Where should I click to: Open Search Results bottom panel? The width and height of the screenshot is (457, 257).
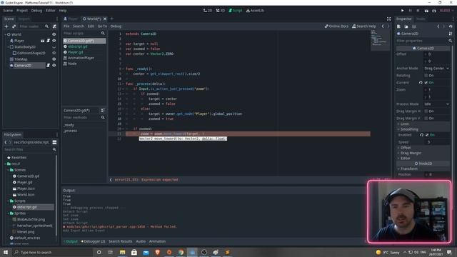121,241
